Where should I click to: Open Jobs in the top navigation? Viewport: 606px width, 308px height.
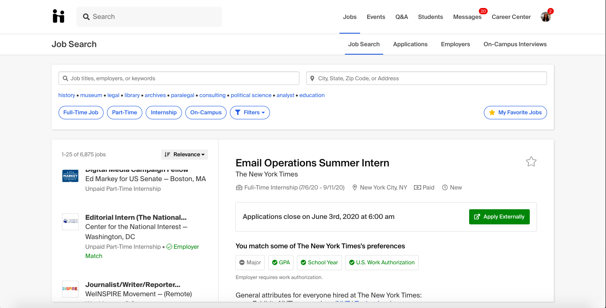pyautogui.click(x=350, y=17)
